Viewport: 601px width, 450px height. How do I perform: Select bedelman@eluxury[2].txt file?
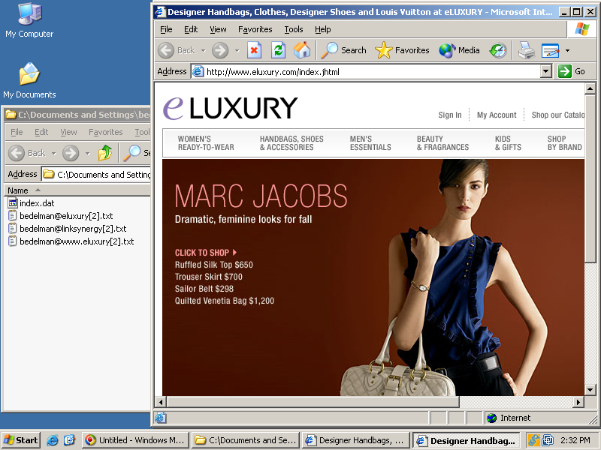coord(61,216)
